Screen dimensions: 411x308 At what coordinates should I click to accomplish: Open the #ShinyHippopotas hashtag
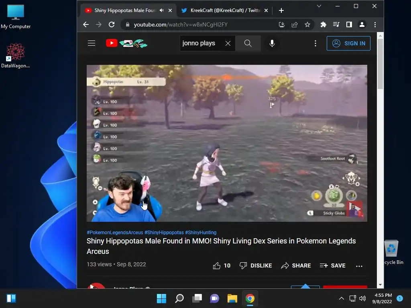164,232
